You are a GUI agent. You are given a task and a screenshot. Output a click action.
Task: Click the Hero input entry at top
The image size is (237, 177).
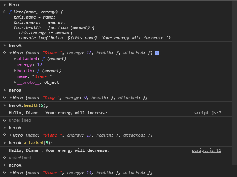point(14,5)
